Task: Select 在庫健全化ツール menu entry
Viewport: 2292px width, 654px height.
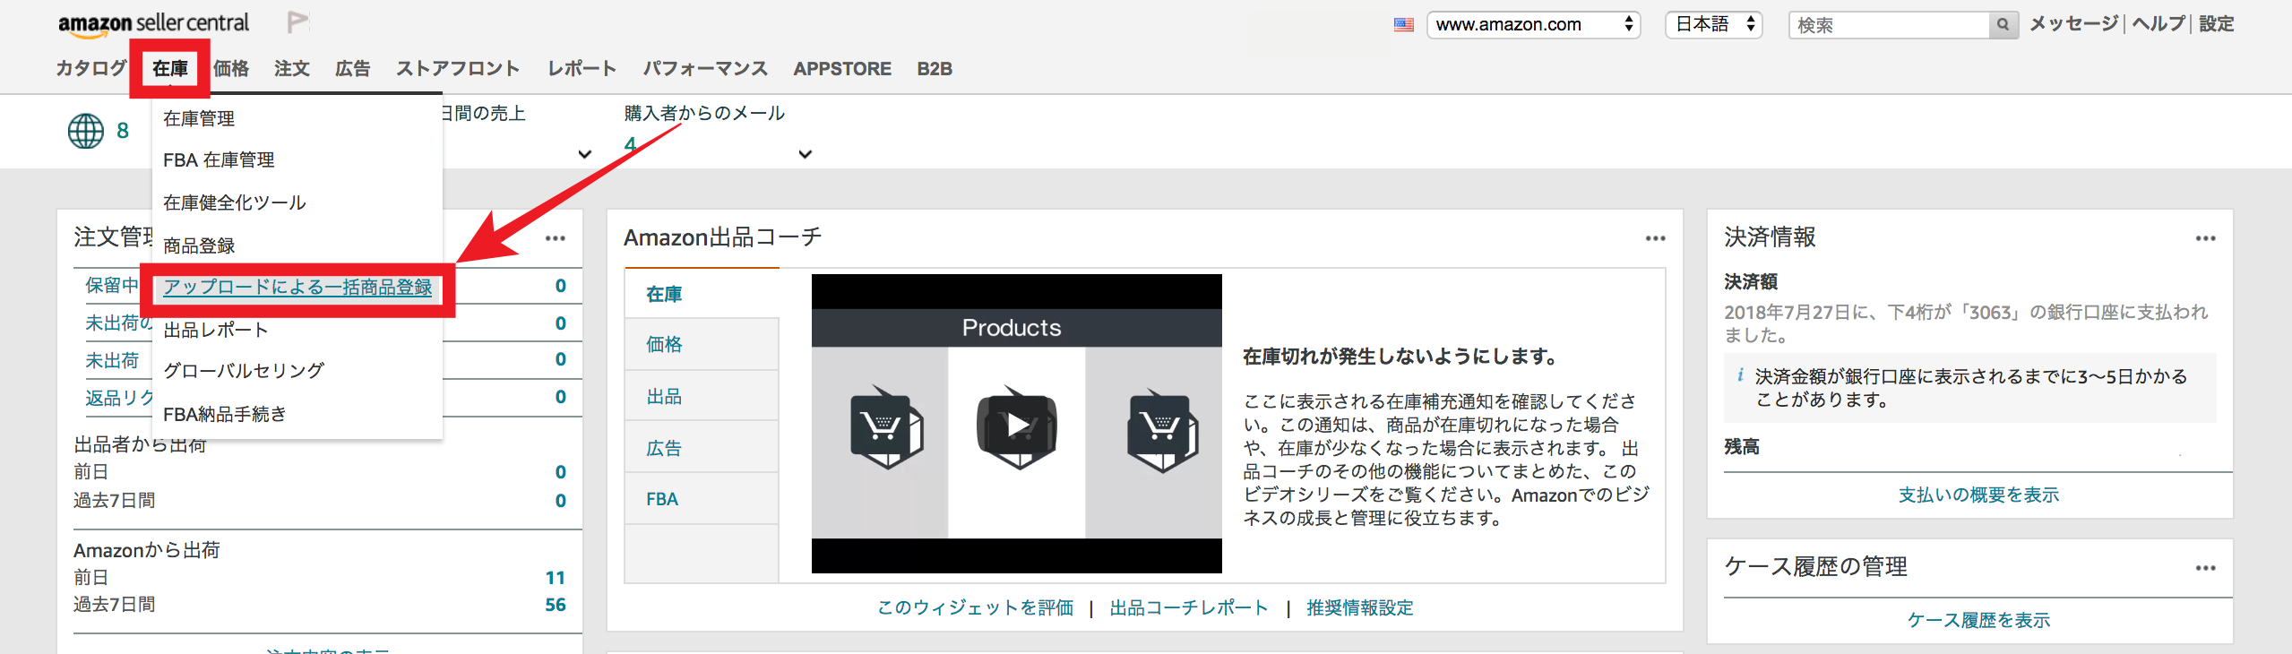Action: [x=235, y=203]
